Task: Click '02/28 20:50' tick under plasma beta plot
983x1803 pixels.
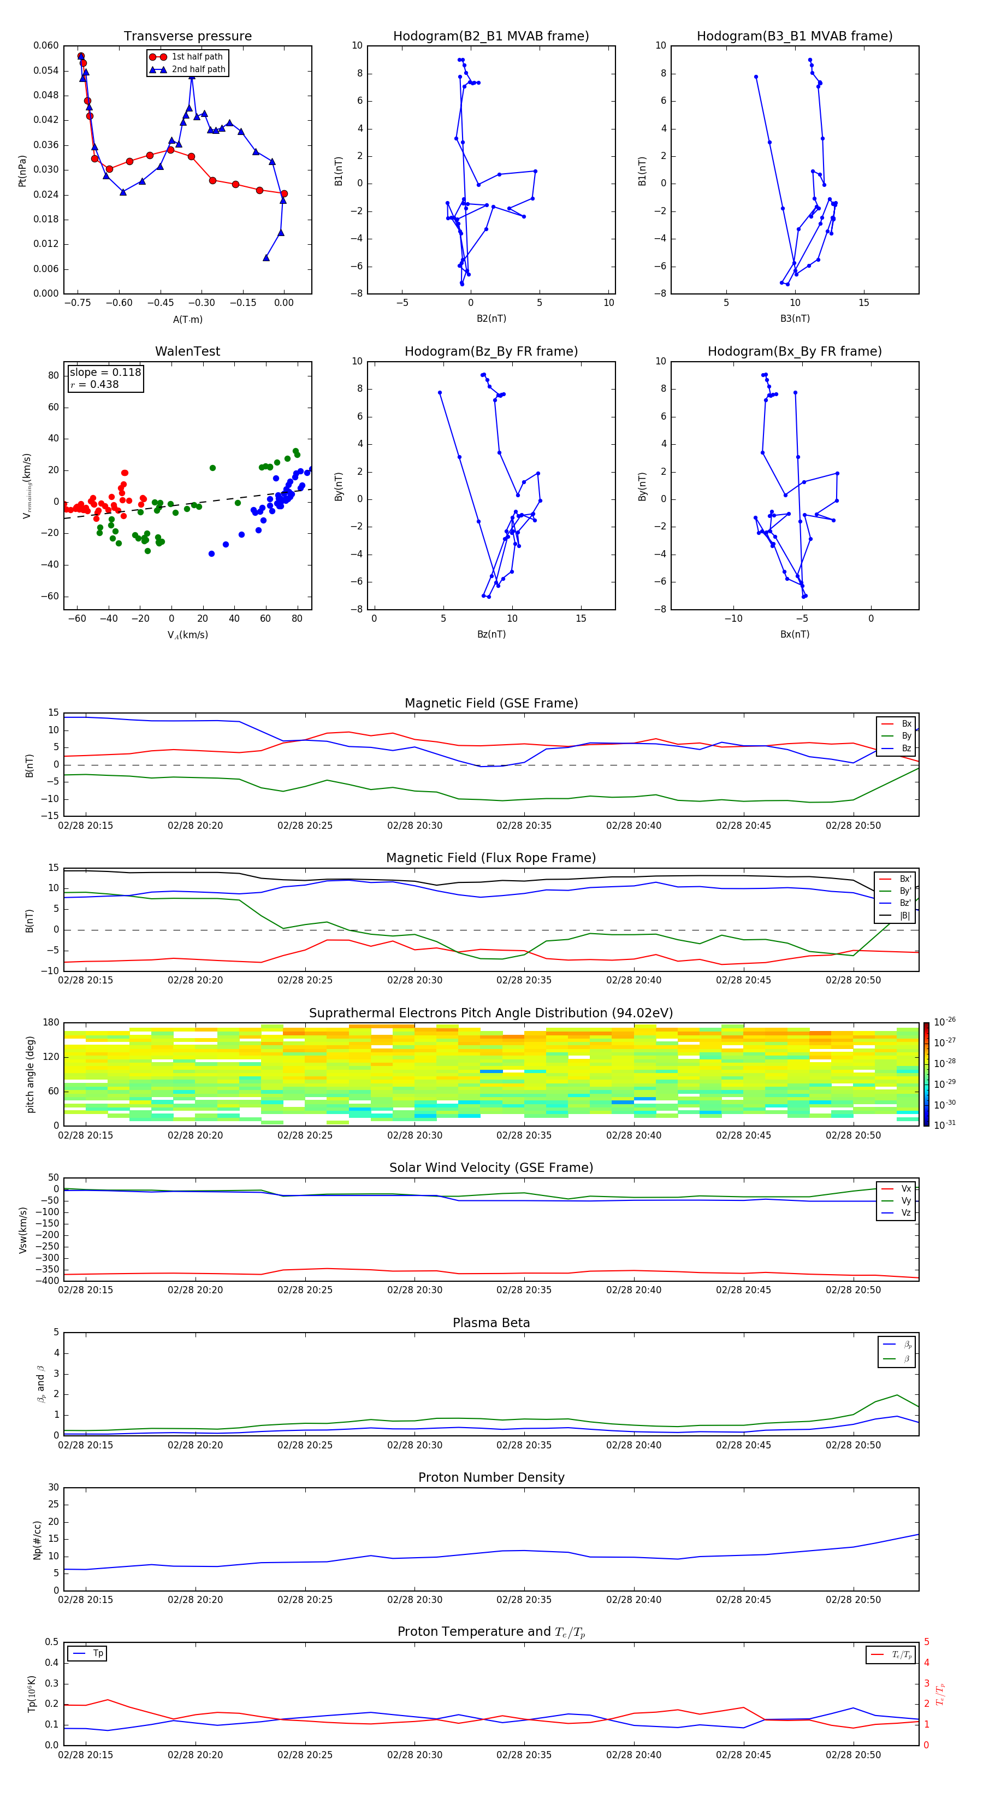Action: [x=853, y=1445]
